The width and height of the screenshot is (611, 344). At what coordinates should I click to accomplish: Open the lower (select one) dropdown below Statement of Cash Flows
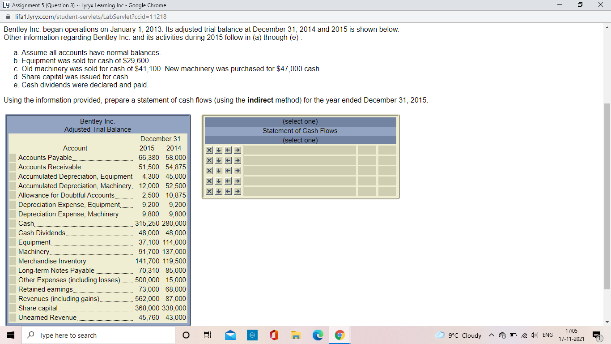pos(299,140)
